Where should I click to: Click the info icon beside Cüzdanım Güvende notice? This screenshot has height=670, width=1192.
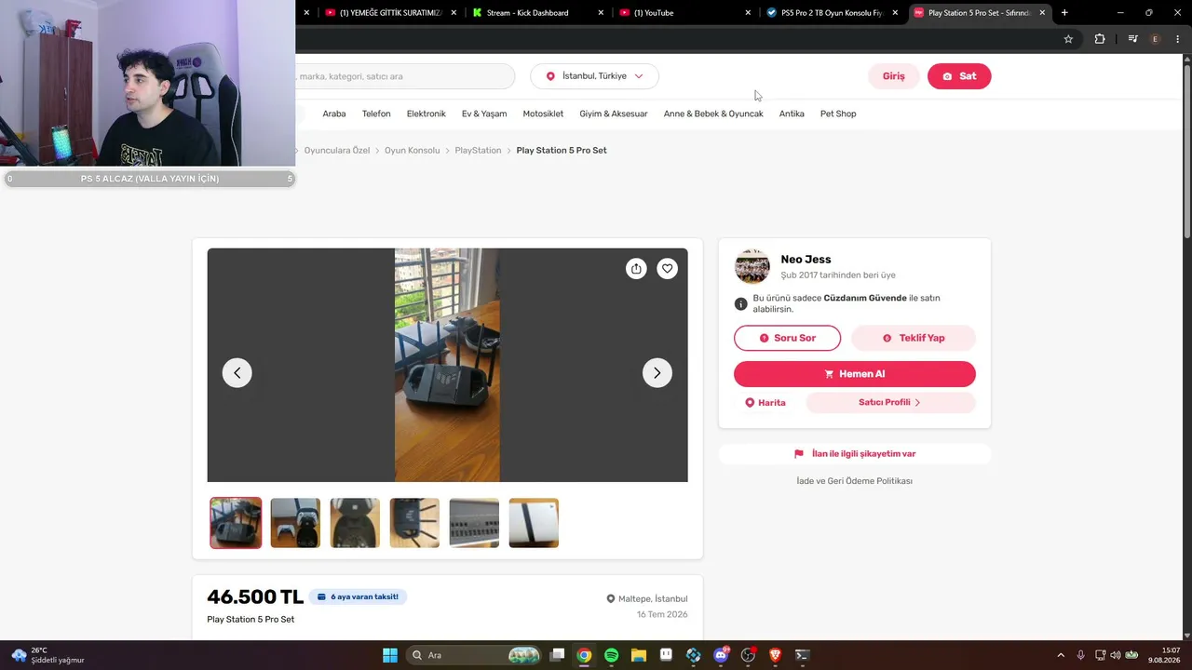741,304
